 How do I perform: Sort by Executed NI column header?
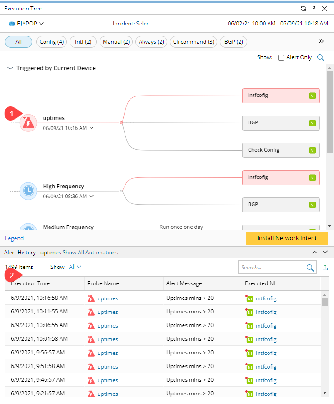click(281, 283)
